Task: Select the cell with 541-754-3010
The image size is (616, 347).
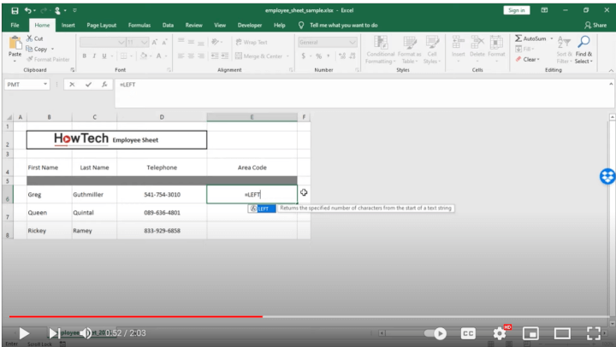Action: (x=162, y=194)
